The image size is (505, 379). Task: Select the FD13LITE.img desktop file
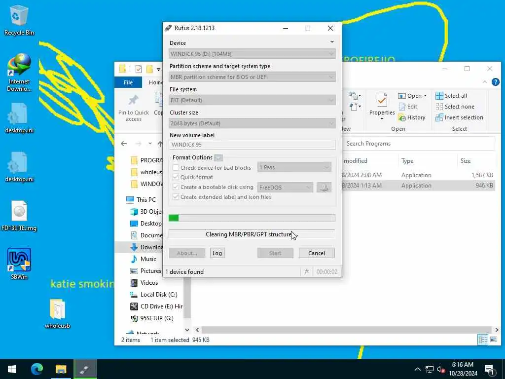19,216
